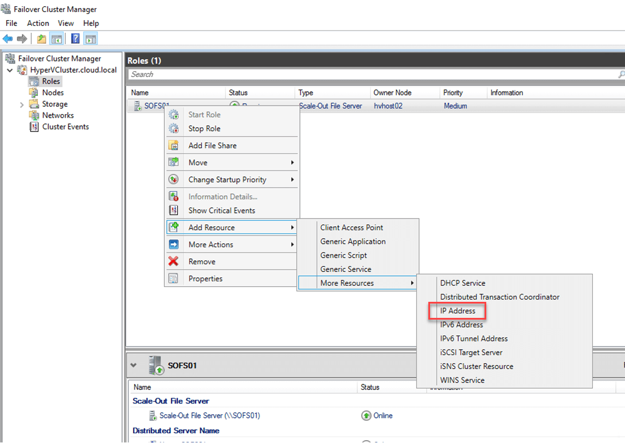Open the More Actions submenu arrow
Viewport: 625px width, 443px height.
[x=292, y=244]
